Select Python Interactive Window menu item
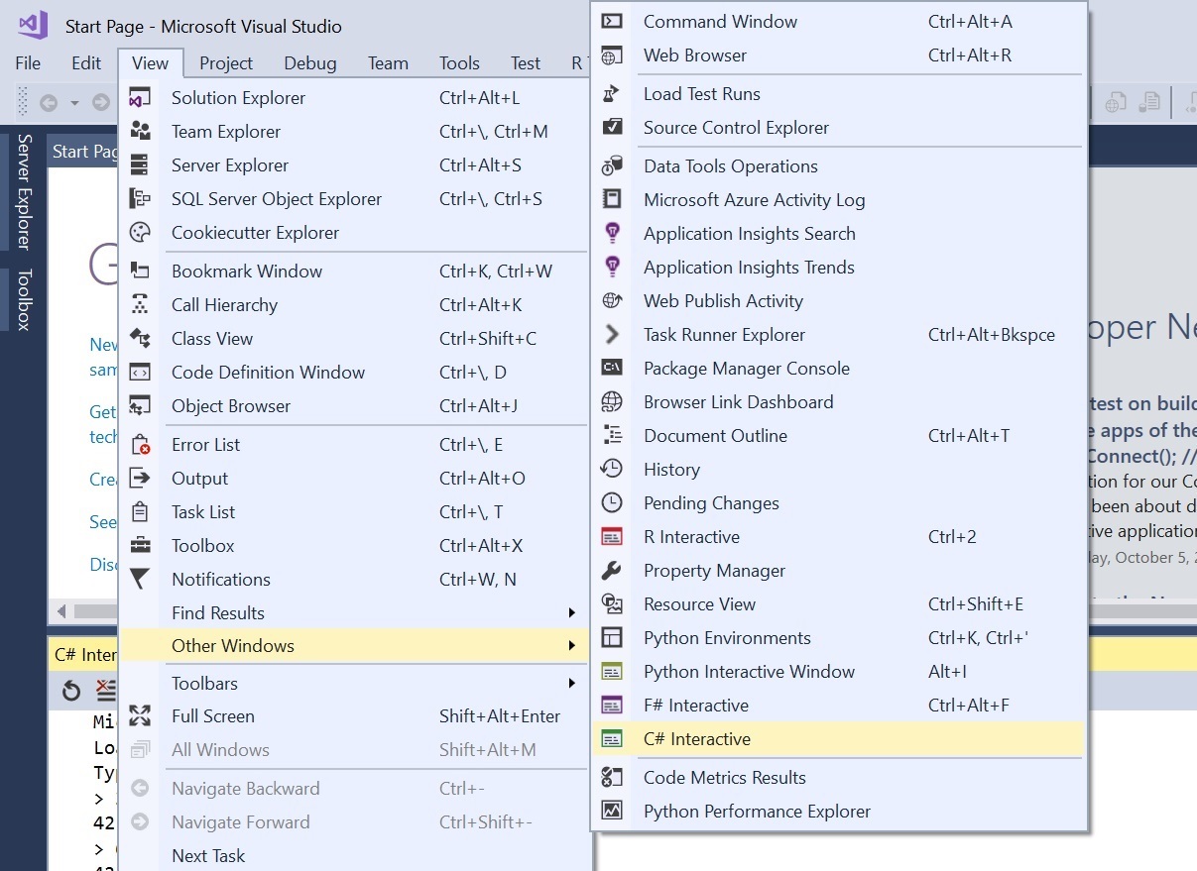1197x871 pixels. tap(838, 672)
